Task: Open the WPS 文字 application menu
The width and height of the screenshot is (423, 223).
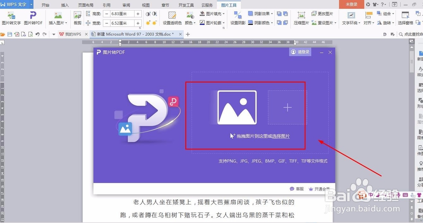Action: pyautogui.click(x=16, y=4)
